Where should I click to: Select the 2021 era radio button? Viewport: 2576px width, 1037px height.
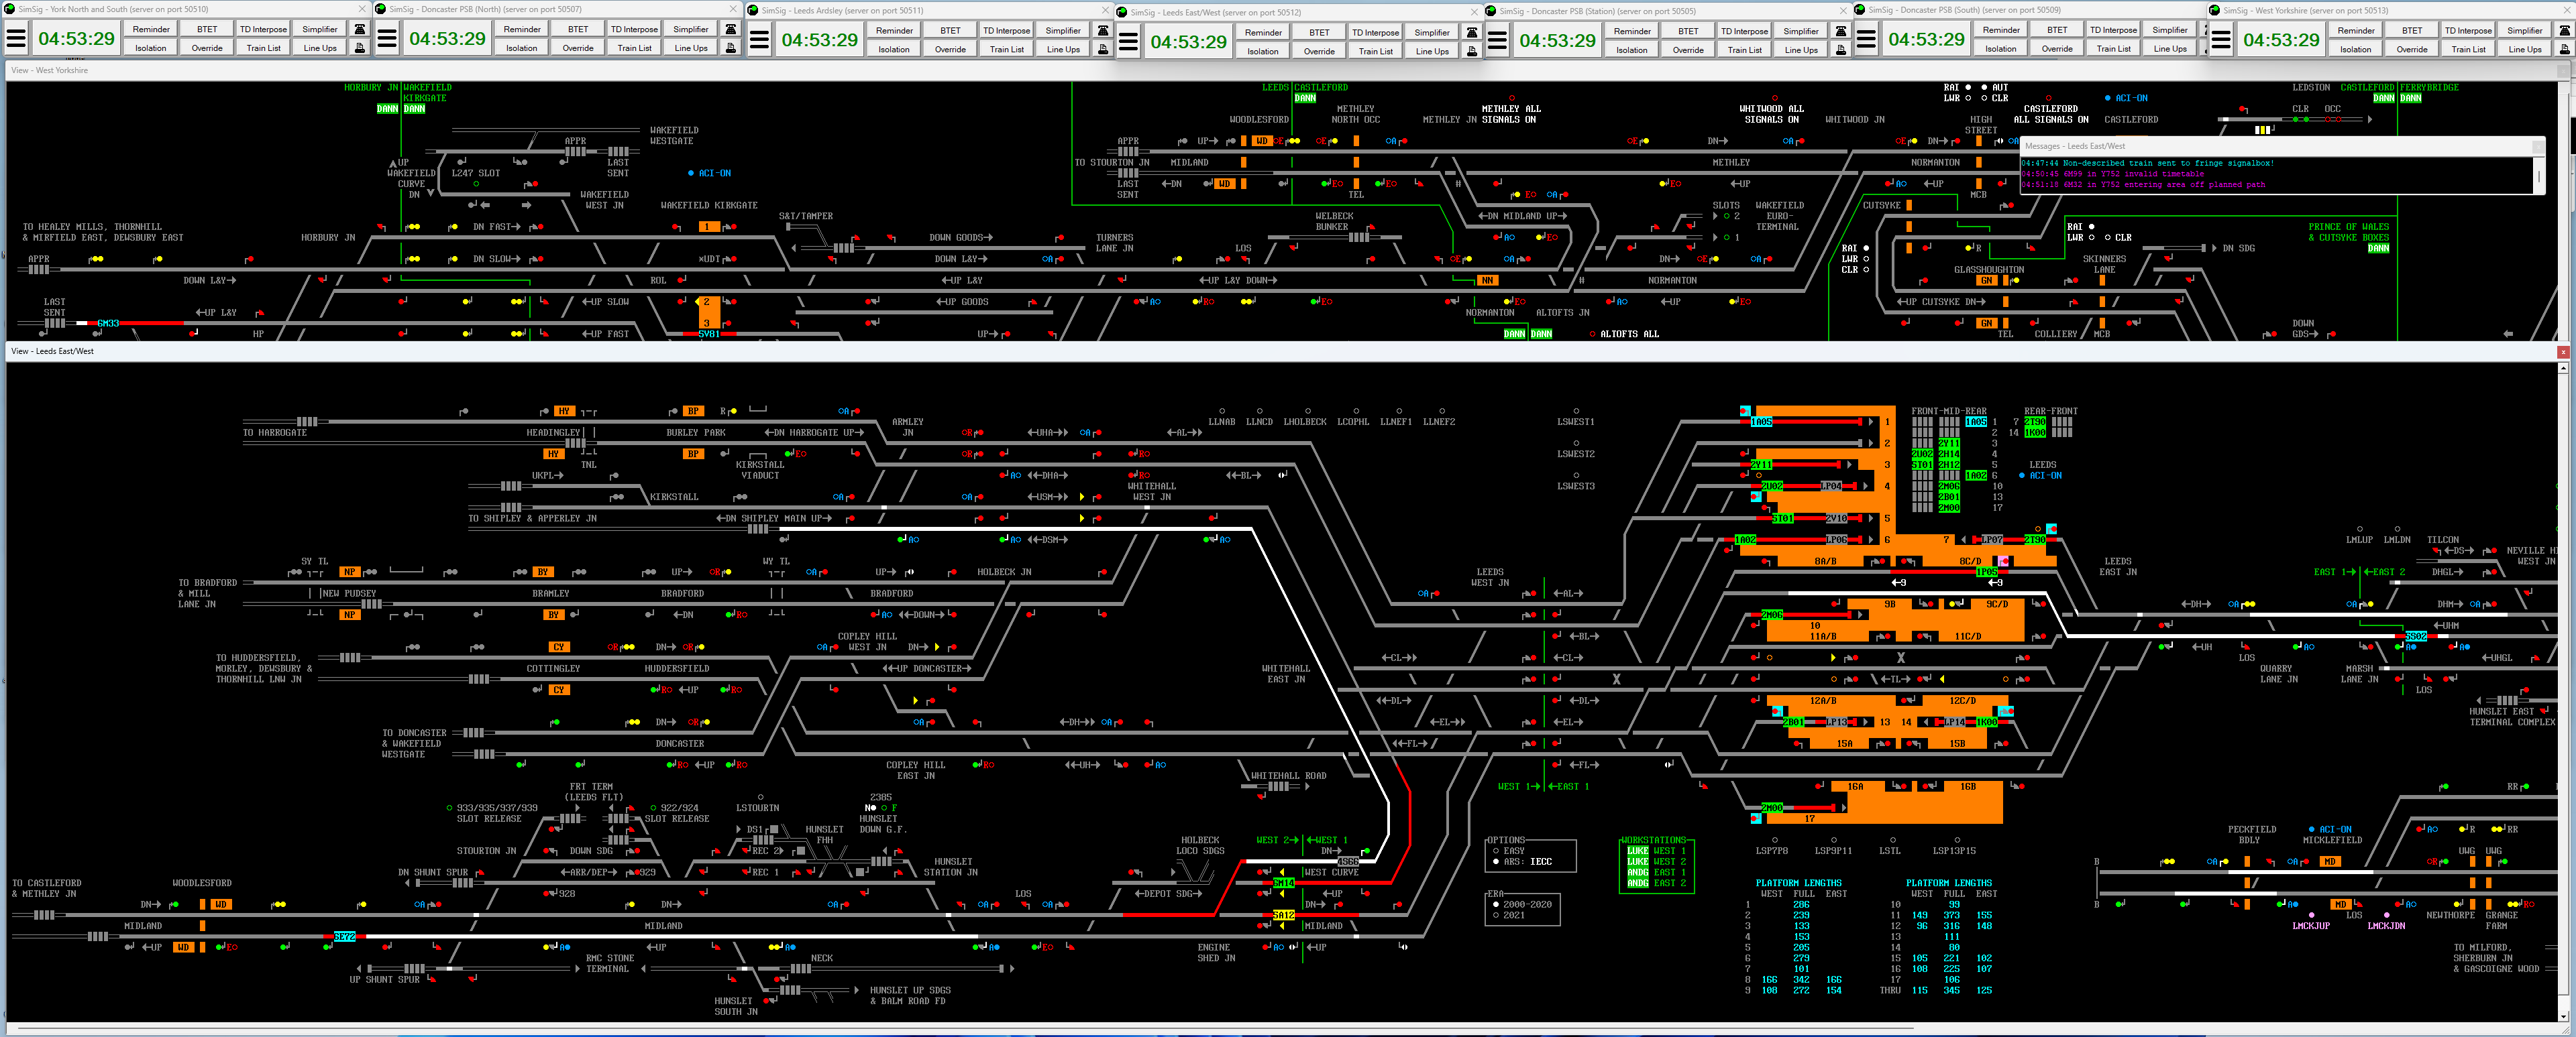click(x=1496, y=915)
